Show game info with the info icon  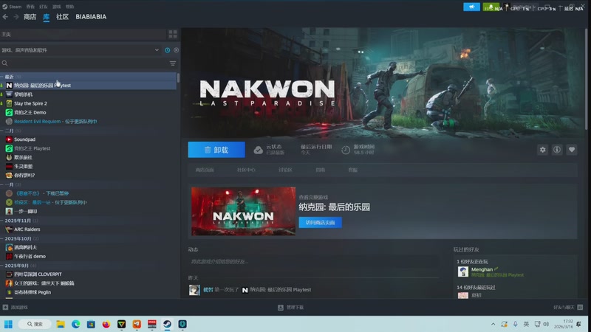pyautogui.click(x=557, y=150)
